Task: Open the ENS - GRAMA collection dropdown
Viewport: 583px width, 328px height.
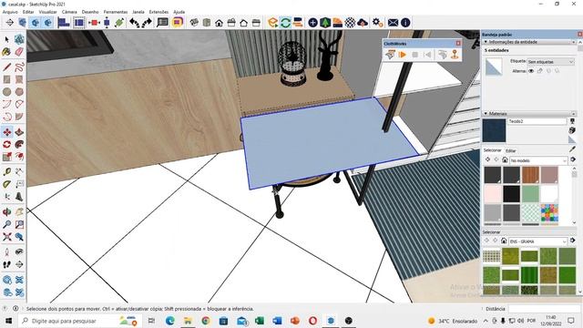Action: [537, 241]
